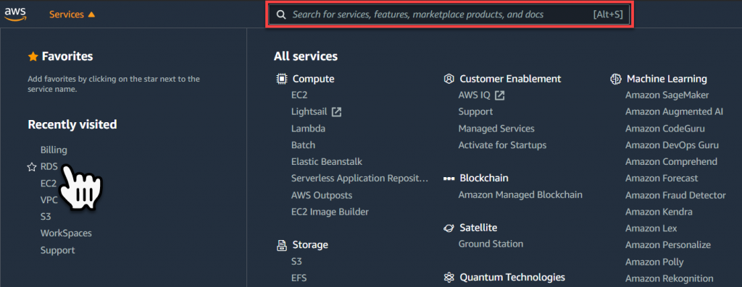Open Managed Services

point(496,129)
